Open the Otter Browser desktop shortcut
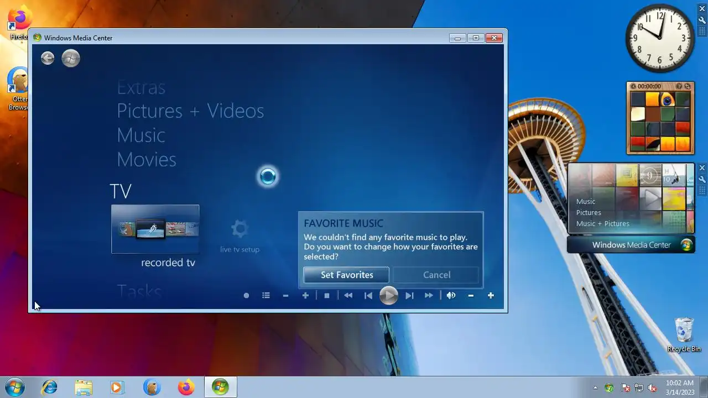Viewport: 708px width, 398px height. tap(18, 88)
